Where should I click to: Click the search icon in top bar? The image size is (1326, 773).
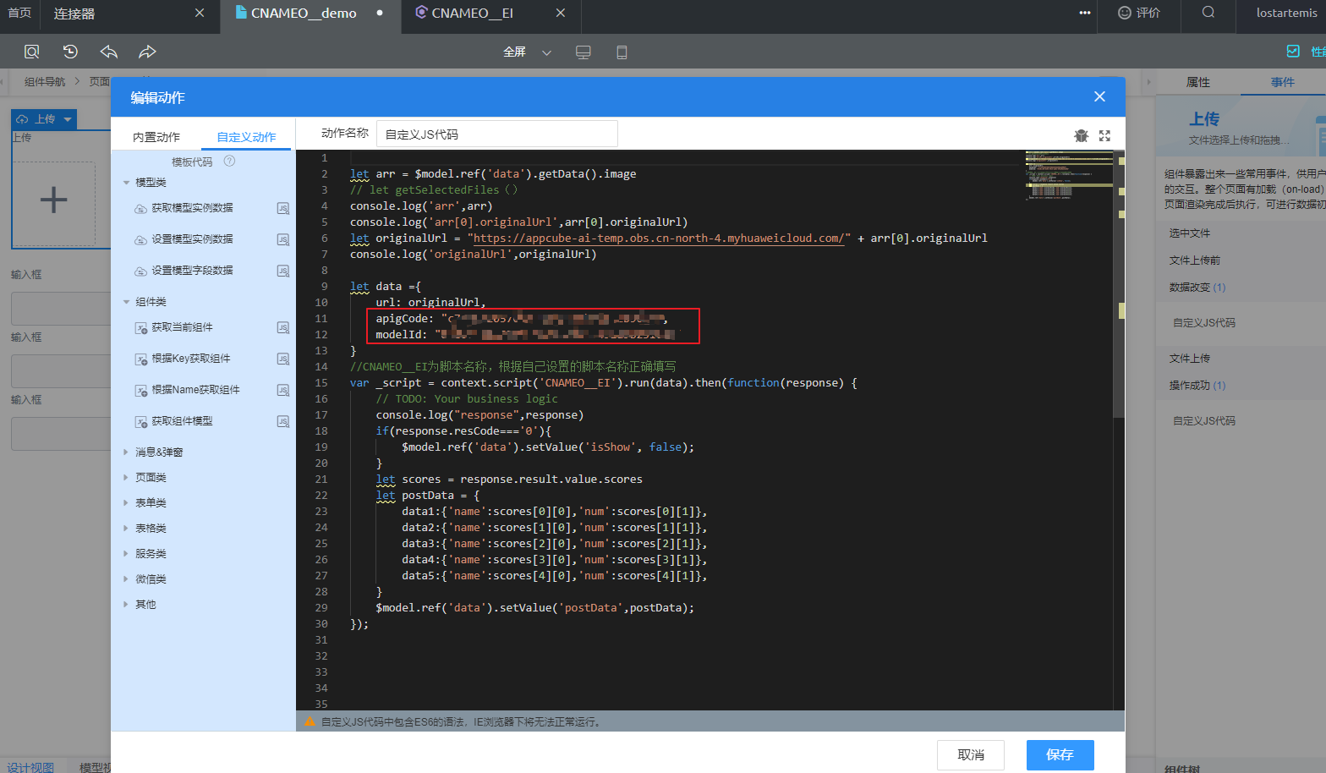click(1208, 13)
